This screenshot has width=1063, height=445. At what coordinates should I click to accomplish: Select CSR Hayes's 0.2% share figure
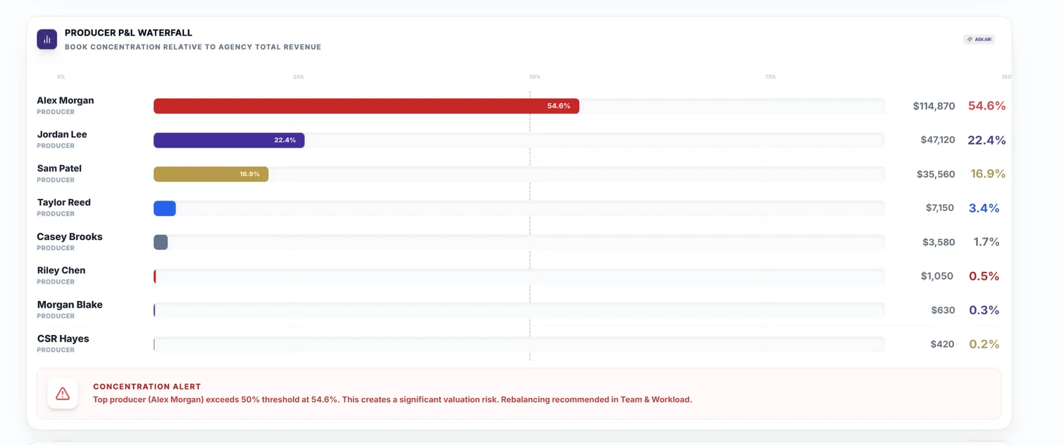(984, 344)
